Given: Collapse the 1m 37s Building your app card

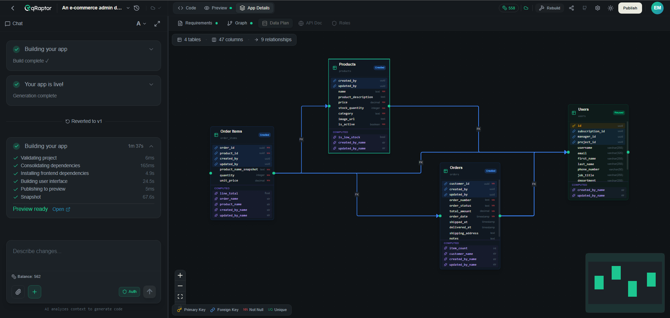Looking at the screenshot, I should pos(151,146).
